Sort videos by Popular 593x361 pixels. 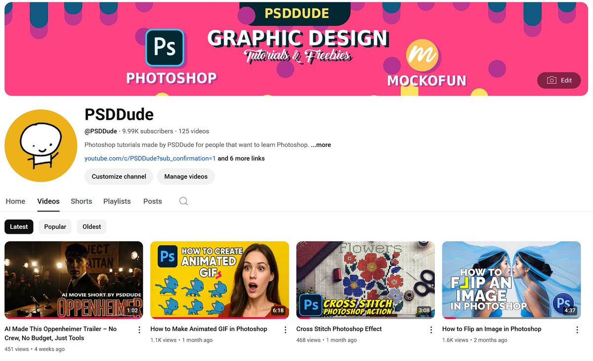(55, 227)
